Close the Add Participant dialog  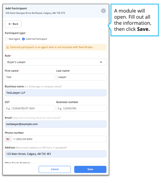click(x=103, y=11)
